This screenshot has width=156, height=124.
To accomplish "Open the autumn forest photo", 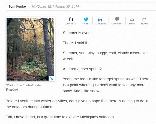I will (30, 49).
